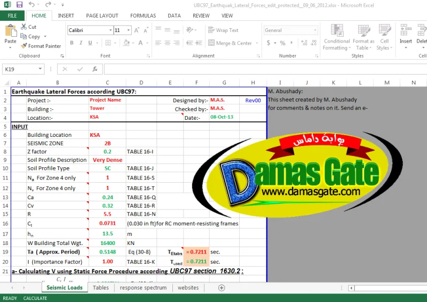Switch to the VIEW ribbon tab
The width and height of the screenshot is (427, 302).
pyautogui.click(x=227, y=16)
